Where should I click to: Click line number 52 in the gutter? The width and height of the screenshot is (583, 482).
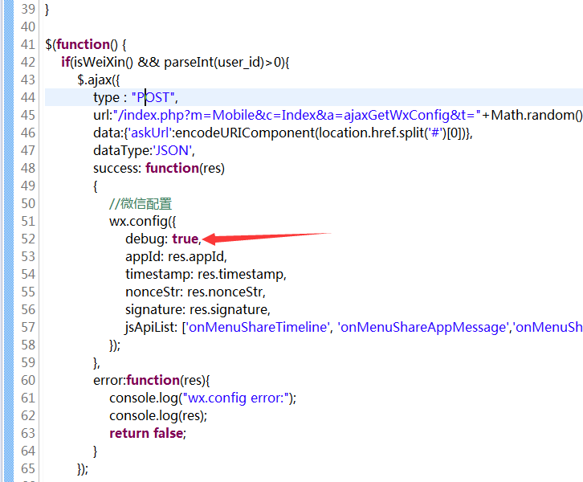coord(27,239)
